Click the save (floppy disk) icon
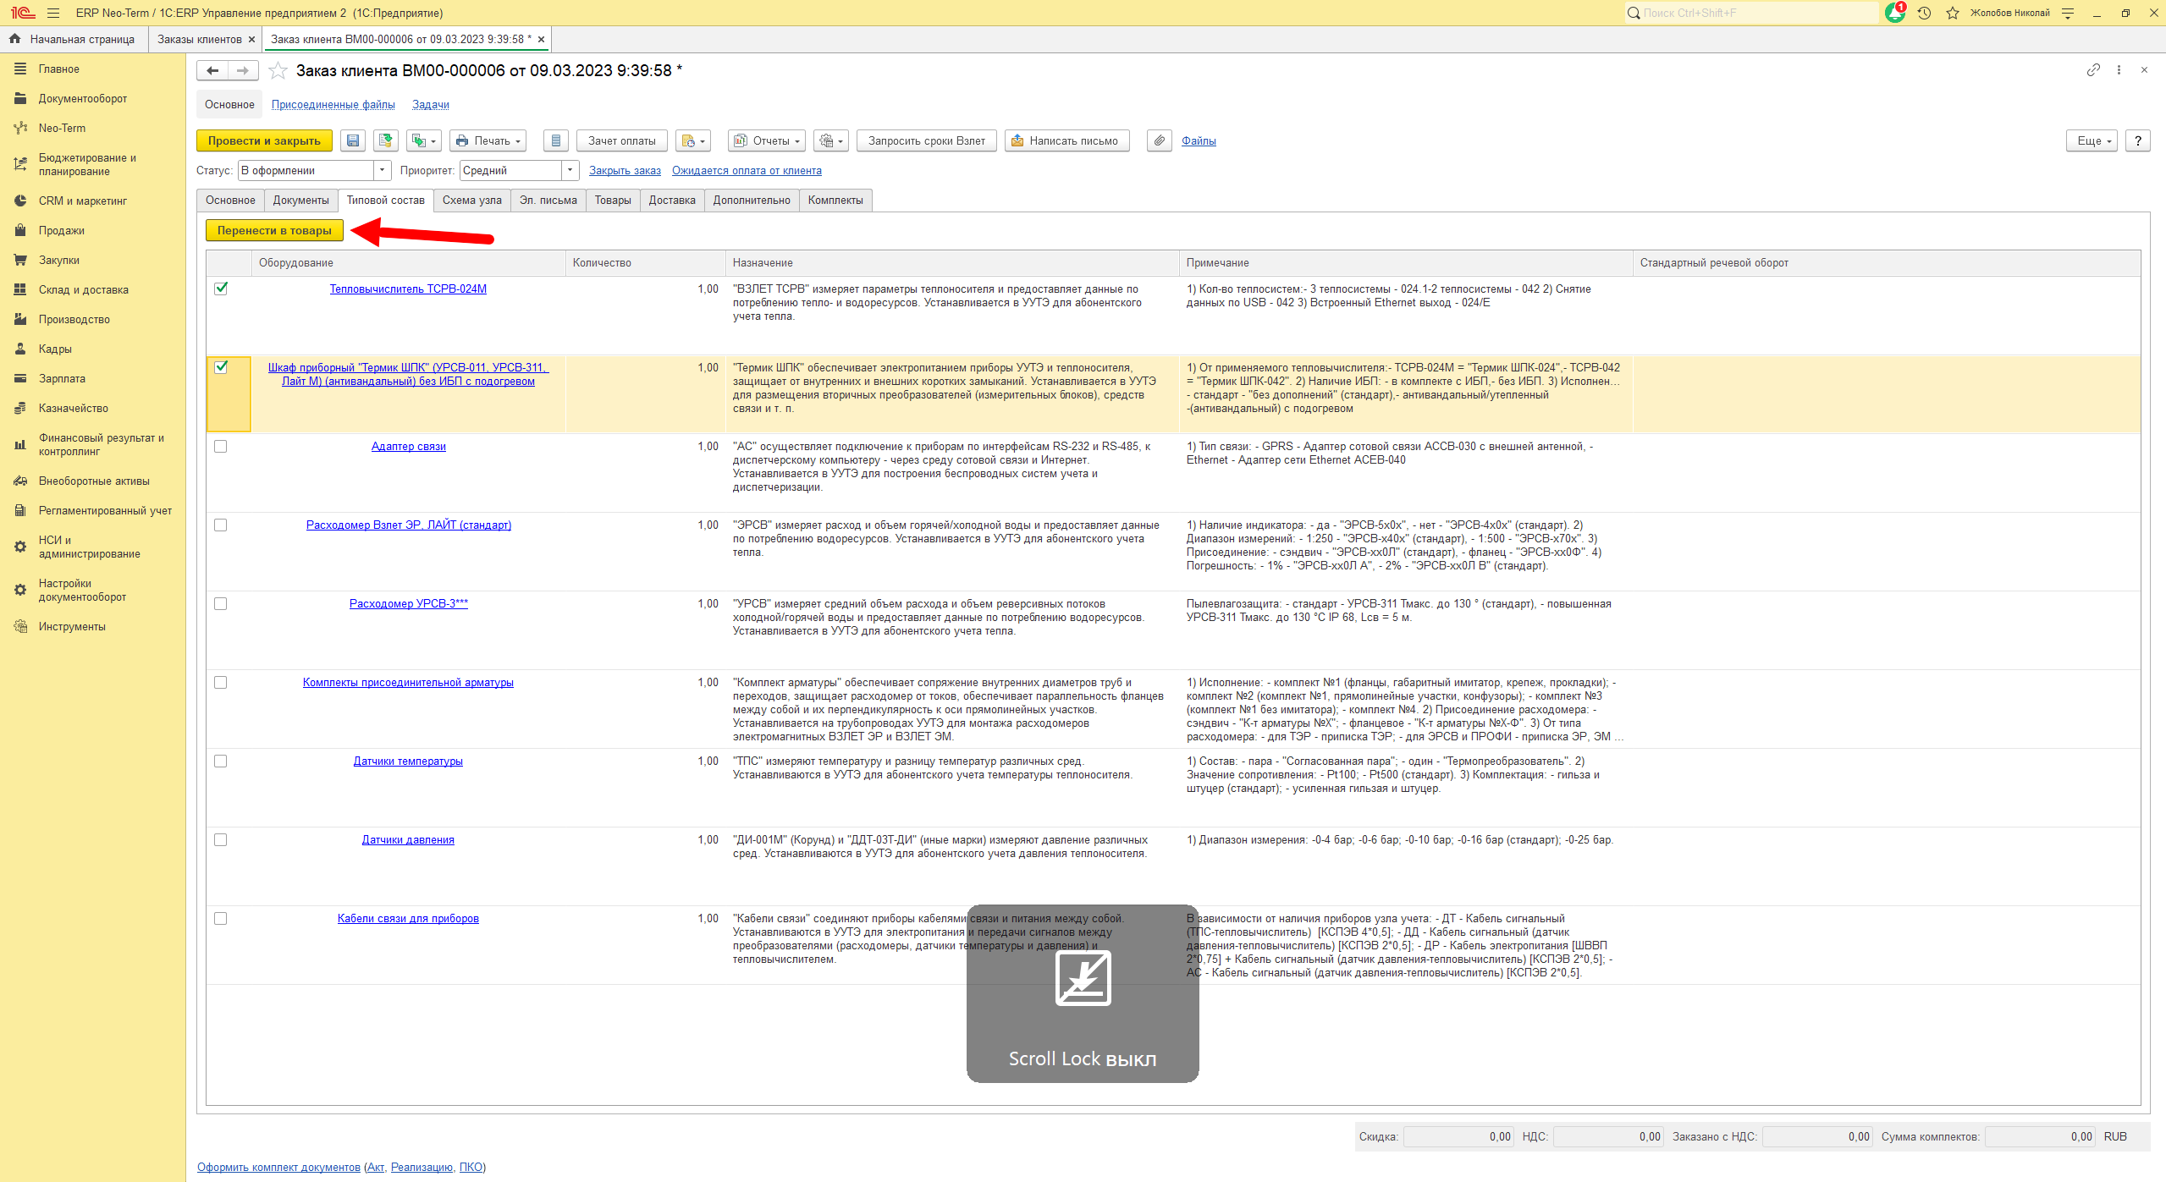 [x=354, y=140]
